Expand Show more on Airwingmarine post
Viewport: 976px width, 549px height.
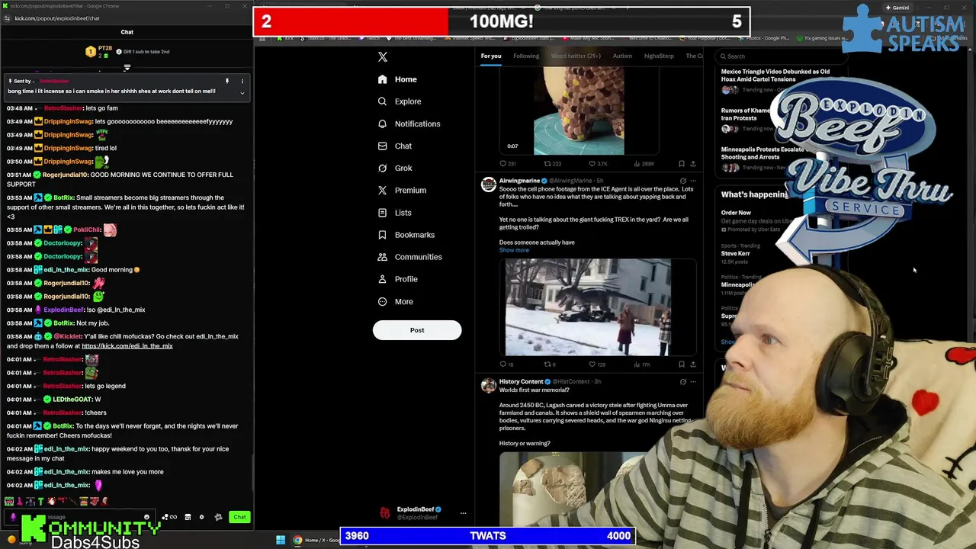point(514,250)
